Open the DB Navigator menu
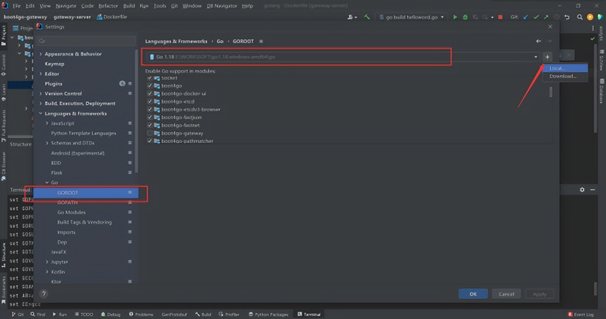This screenshot has width=606, height=319. click(x=222, y=6)
